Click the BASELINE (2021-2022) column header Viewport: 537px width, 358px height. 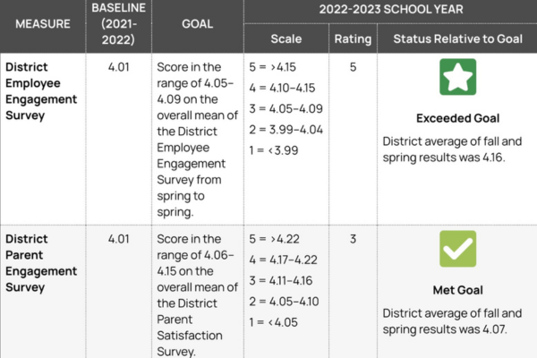click(x=113, y=23)
